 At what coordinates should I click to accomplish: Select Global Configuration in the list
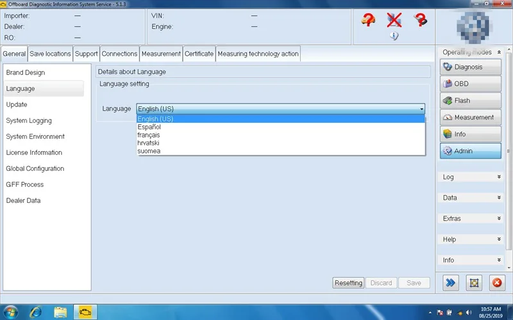(44, 168)
